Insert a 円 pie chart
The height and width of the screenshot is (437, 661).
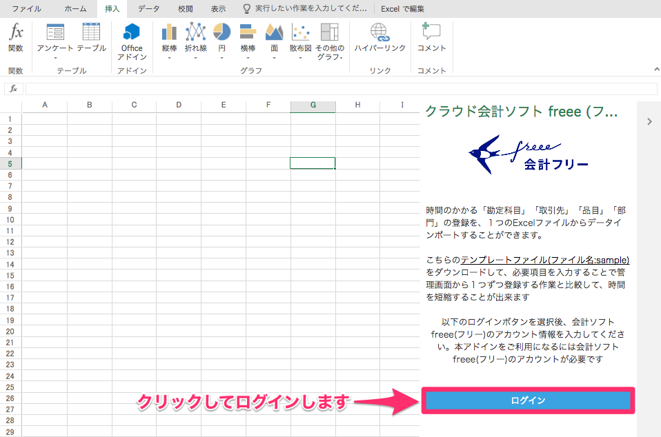point(221,32)
